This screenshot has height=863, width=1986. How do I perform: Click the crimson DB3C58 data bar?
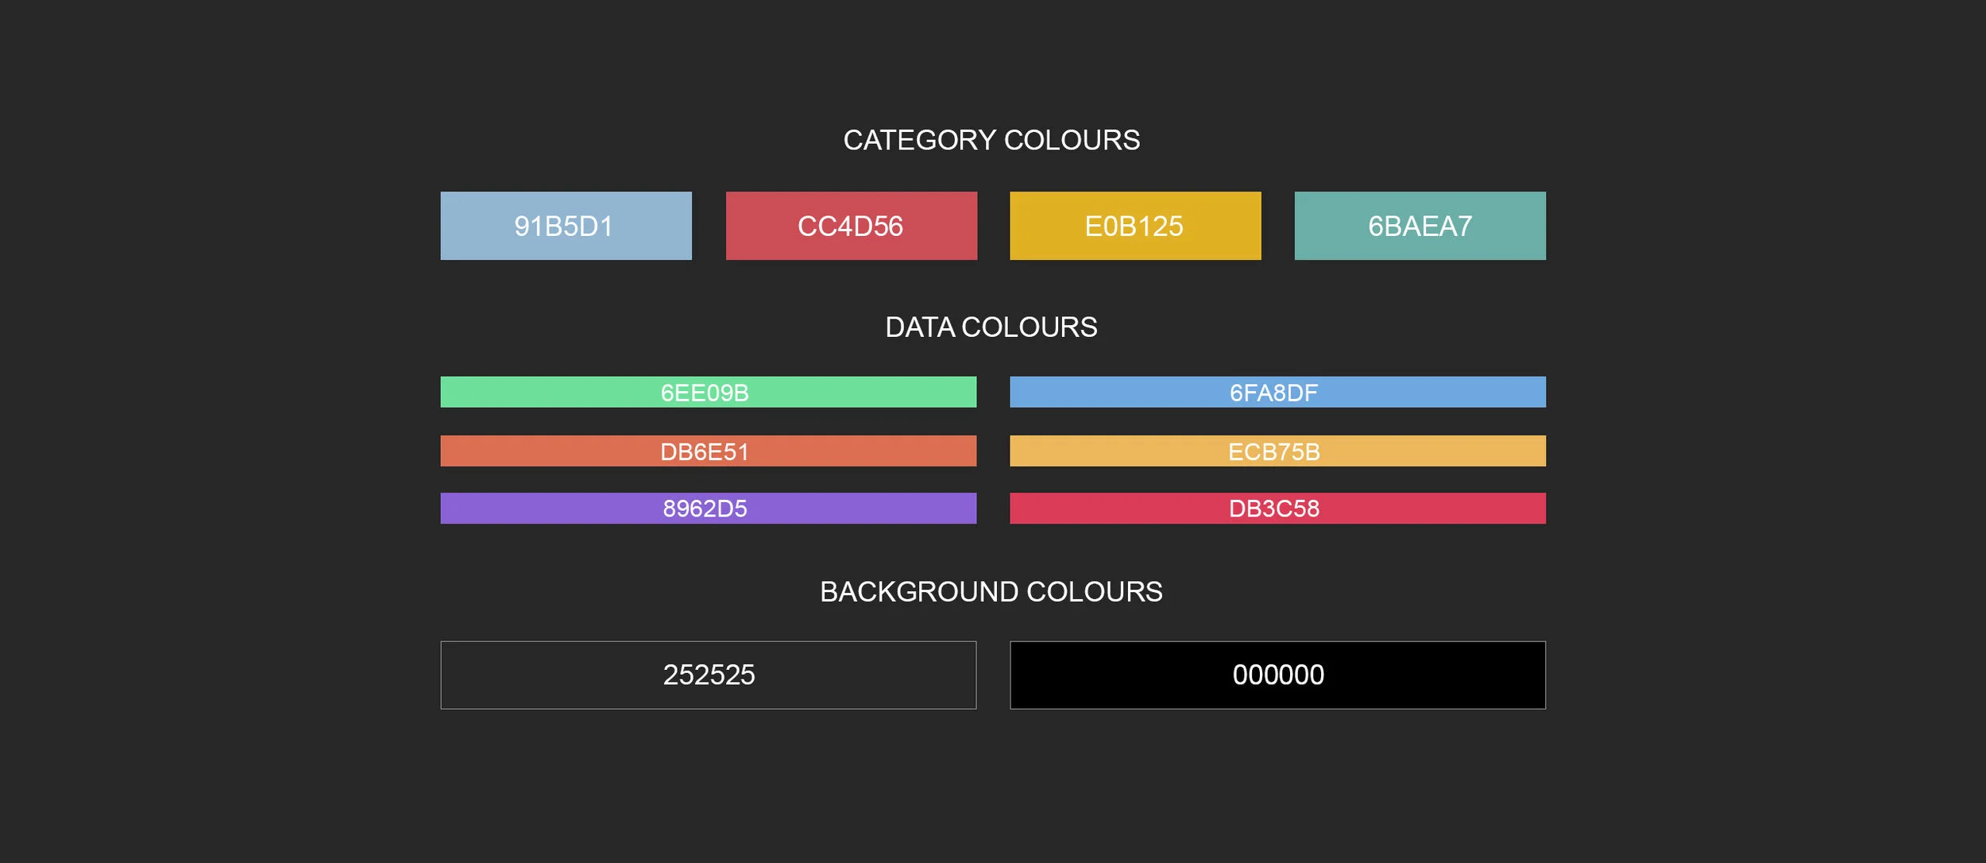[x=1277, y=509]
